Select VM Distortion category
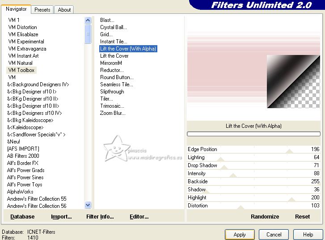325x240 pixels. tap(23, 27)
